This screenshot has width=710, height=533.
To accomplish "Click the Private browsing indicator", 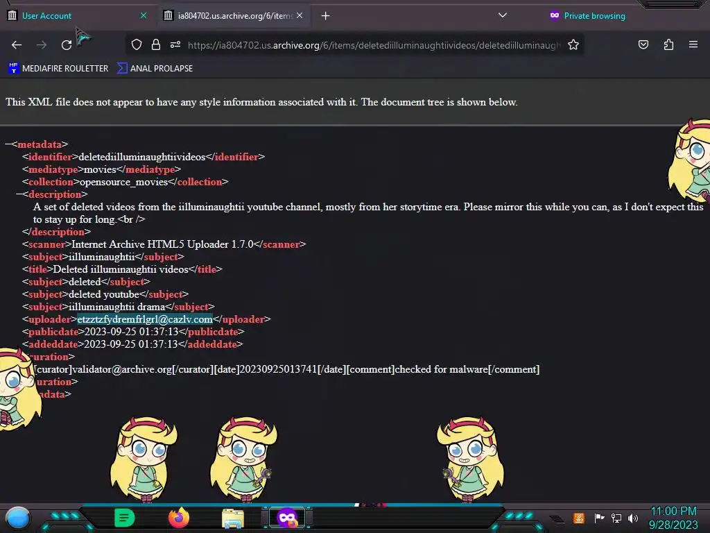I will click(x=587, y=16).
